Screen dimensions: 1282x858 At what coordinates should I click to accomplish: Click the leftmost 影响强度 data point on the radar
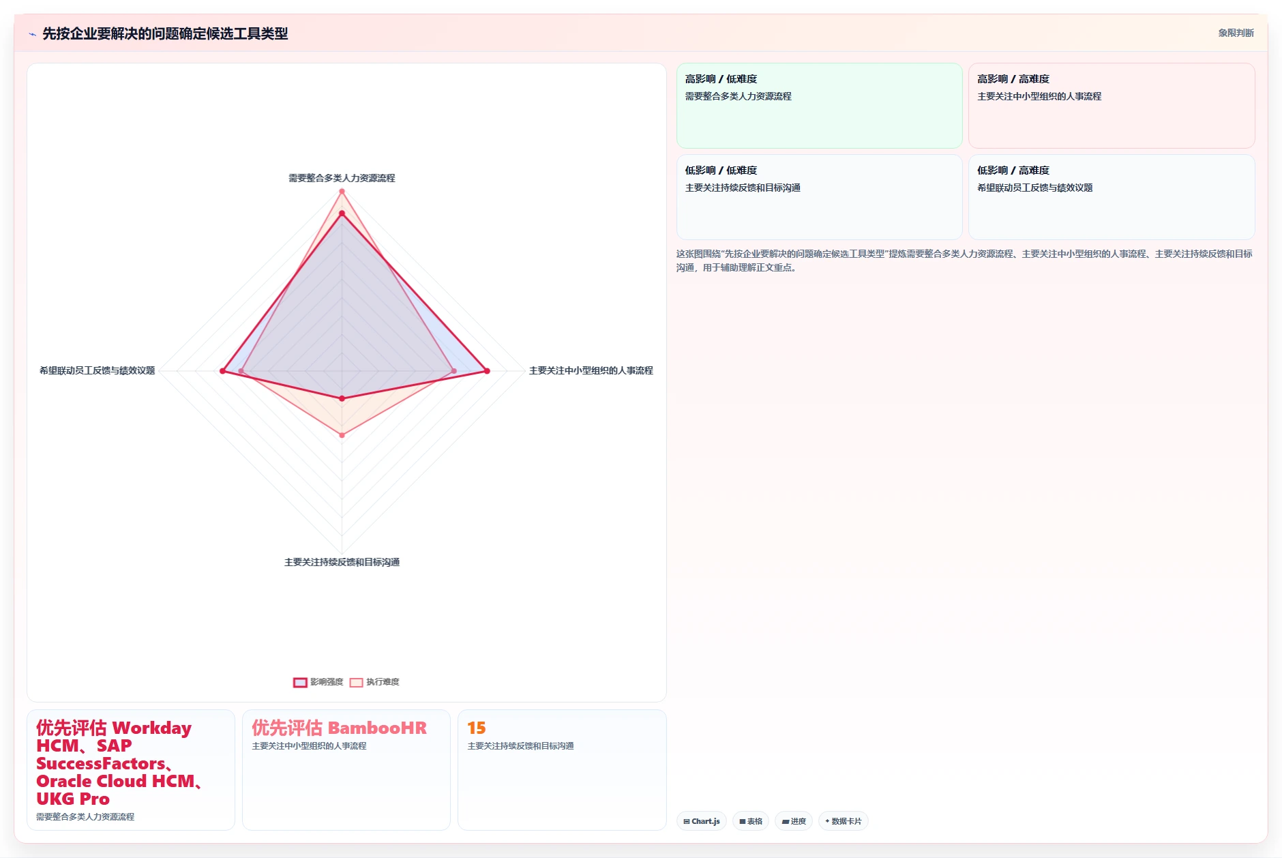click(x=222, y=371)
